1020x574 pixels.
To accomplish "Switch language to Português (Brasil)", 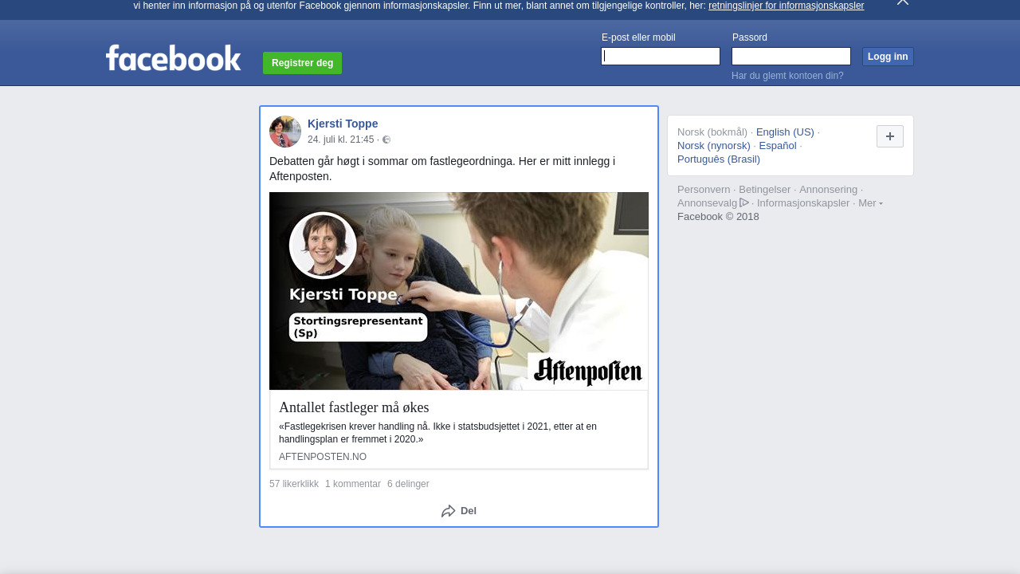I will 719,159.
